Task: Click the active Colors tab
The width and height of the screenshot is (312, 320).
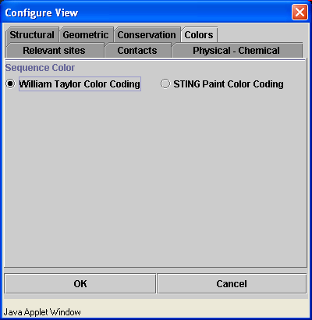Action: pyautogui.click(x=199, y=34)
